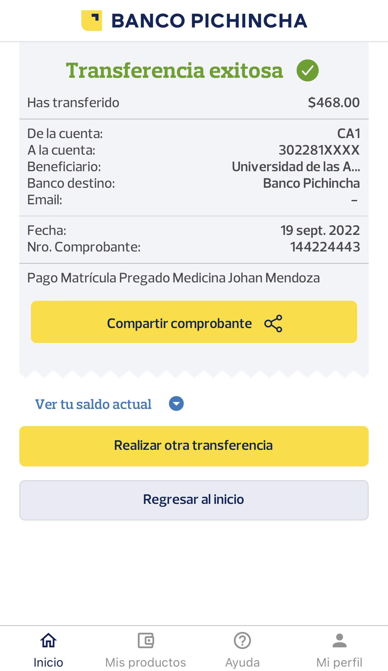Switch to the Inicio tab label
The height and width of the screenshot is (671, 388).
pyautogui.click(x=48, y=662)
